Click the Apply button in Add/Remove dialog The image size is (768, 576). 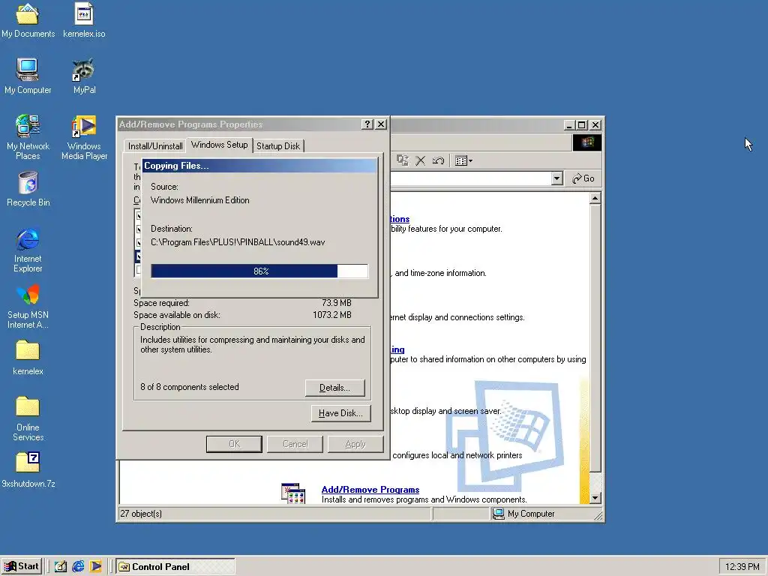[x=355, y=444]
